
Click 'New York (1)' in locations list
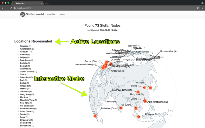26,103
